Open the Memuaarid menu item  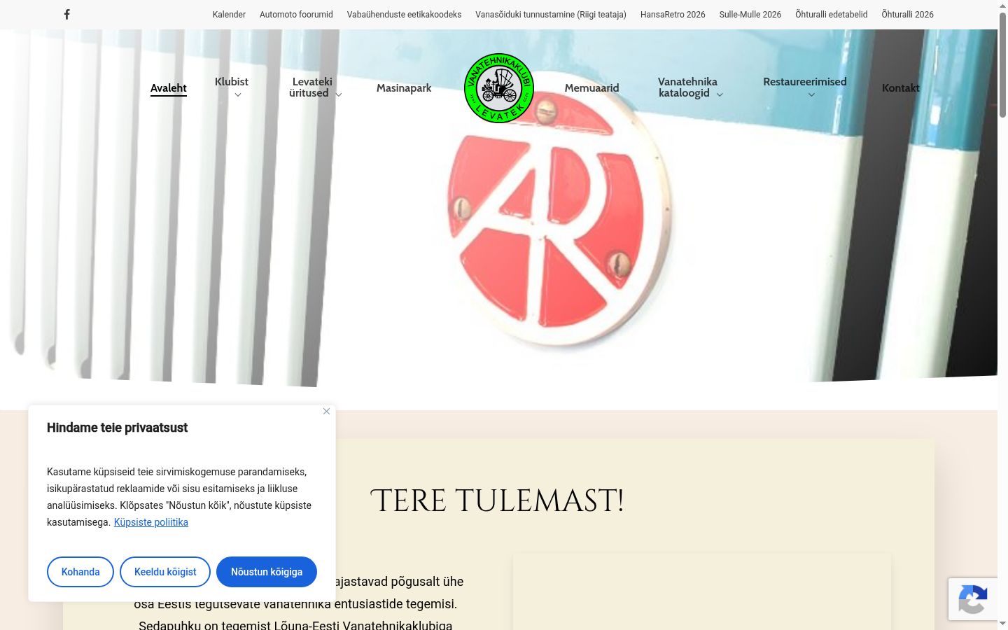592,88
